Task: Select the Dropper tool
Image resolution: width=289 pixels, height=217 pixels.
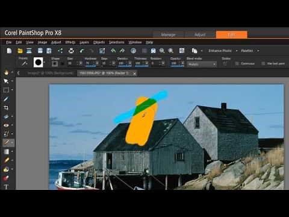Action: coord(6,99)
